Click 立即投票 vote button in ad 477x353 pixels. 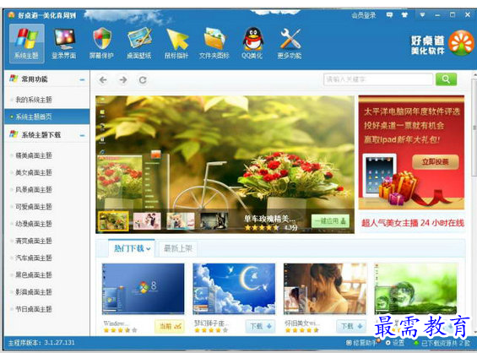pos(436,161)
